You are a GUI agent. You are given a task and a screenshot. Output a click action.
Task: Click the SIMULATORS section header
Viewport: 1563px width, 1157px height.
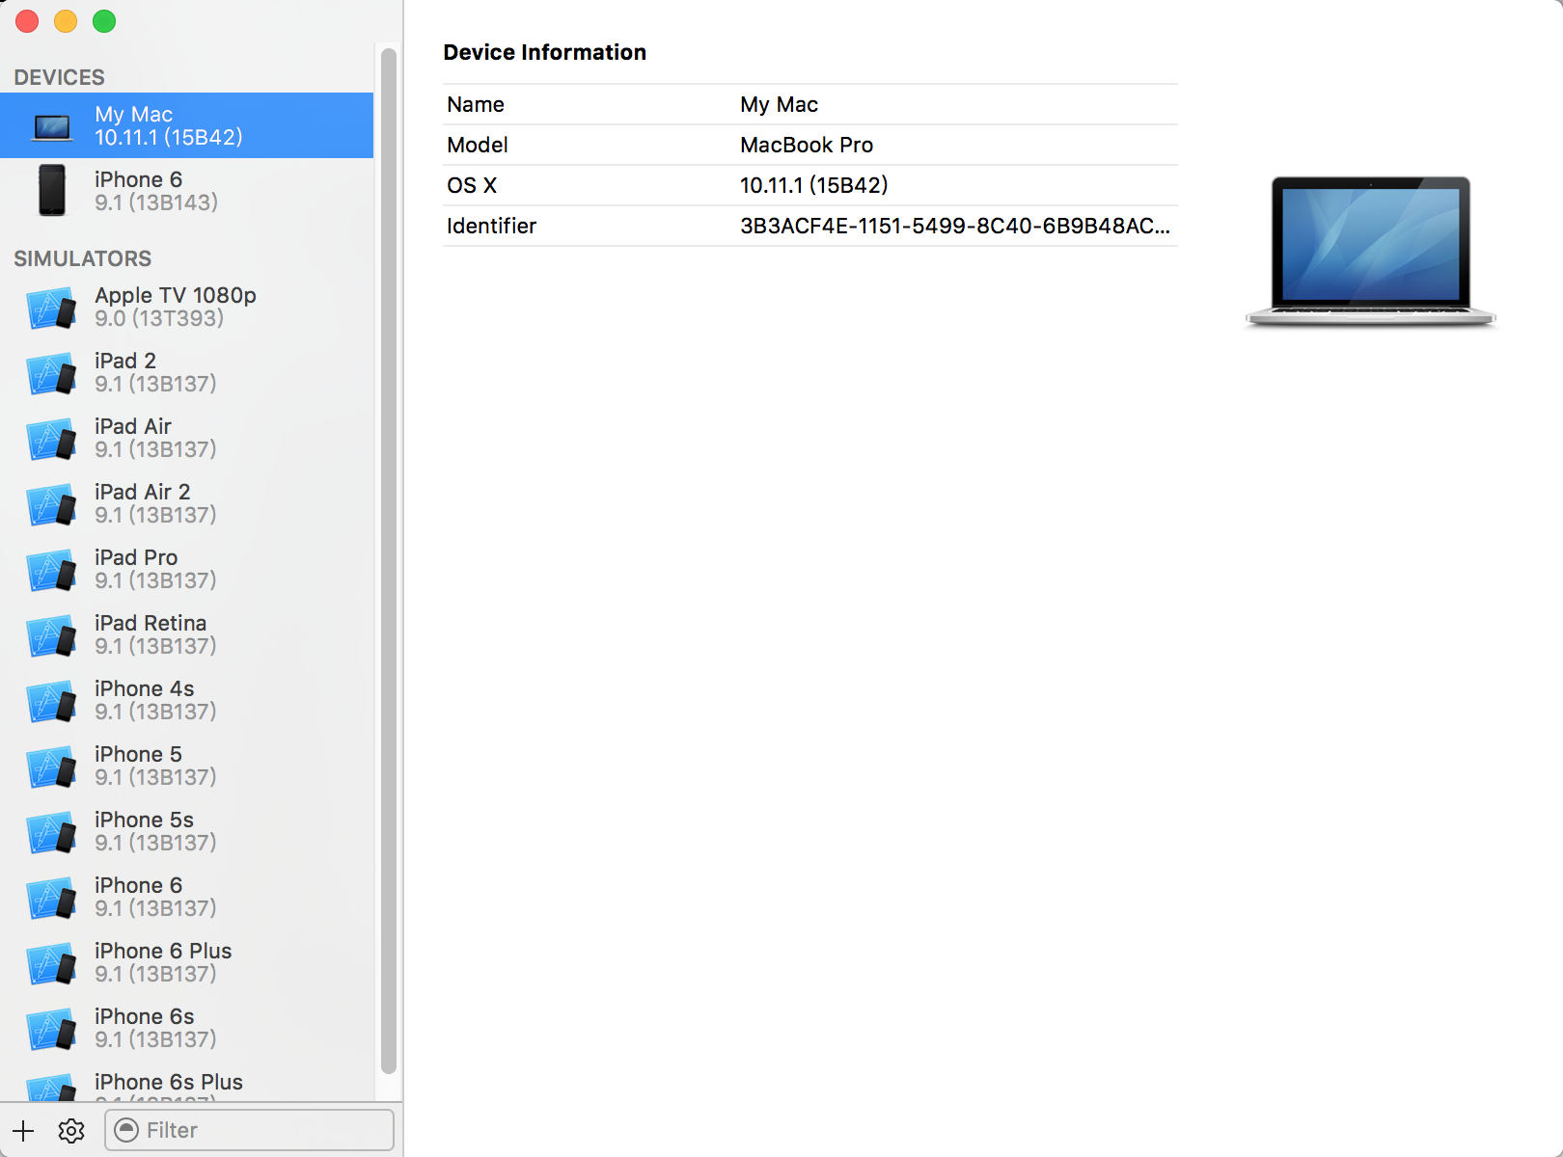click(82, 258)
